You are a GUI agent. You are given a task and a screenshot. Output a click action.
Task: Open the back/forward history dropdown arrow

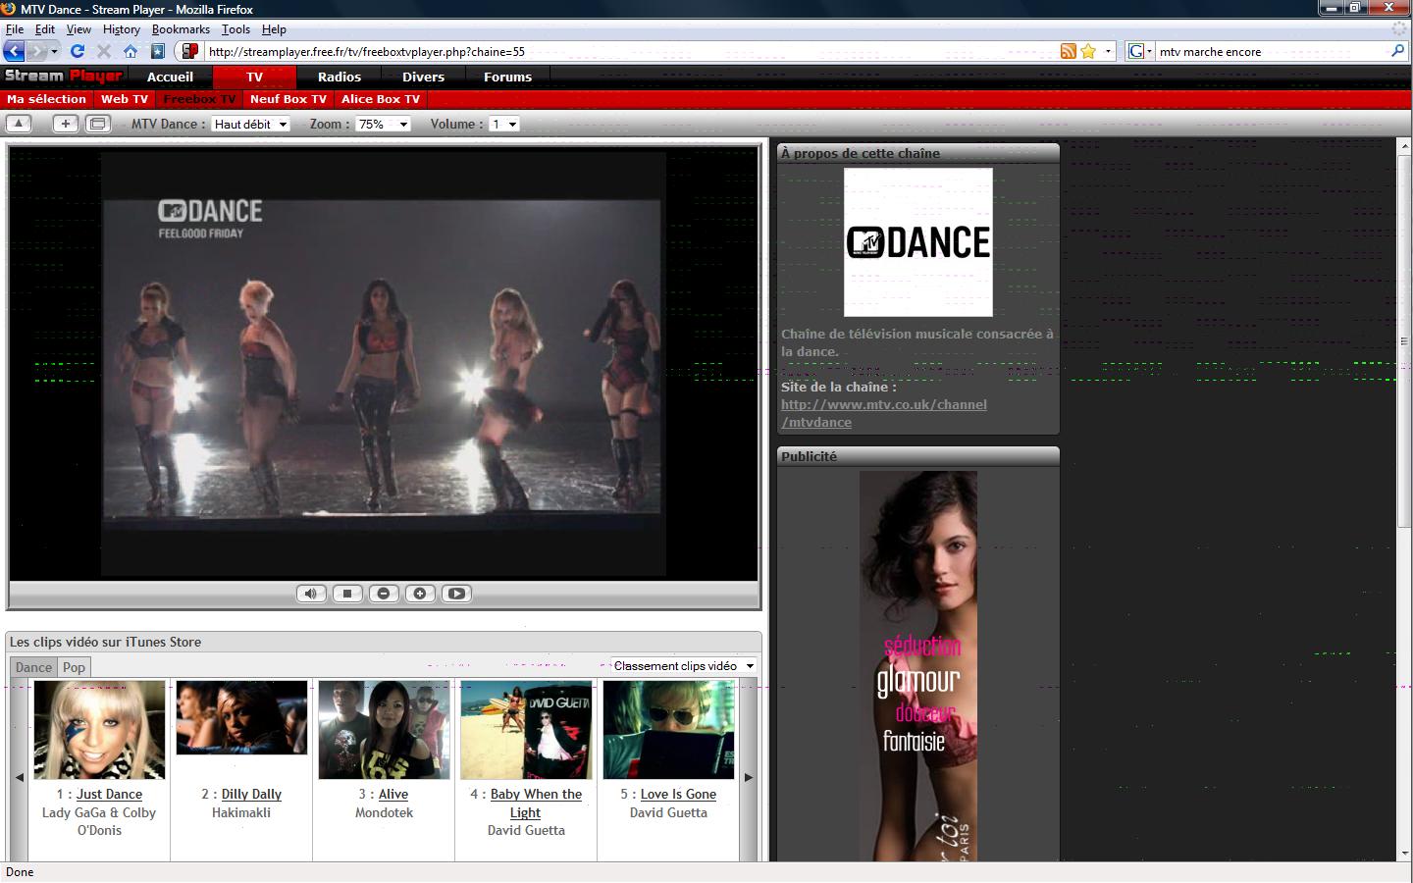click(x=54, y=51)
